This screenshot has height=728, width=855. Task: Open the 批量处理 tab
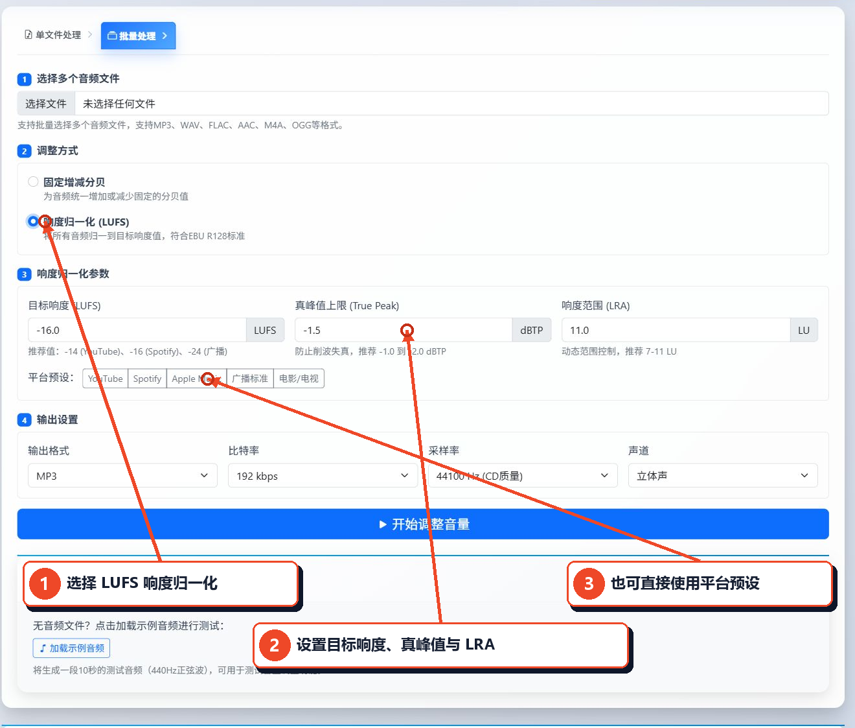pos(138,36)
